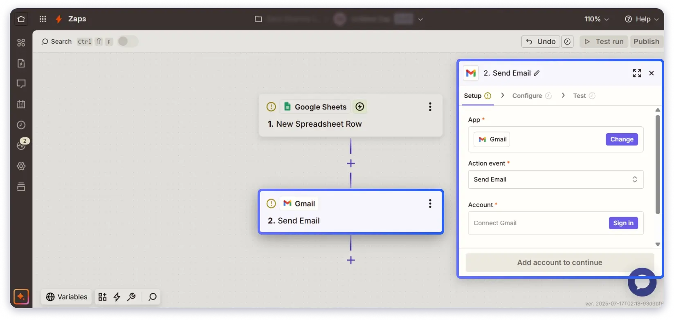Open the sidebar file with bolt icon
674x320 pixels.
(21, 63)
